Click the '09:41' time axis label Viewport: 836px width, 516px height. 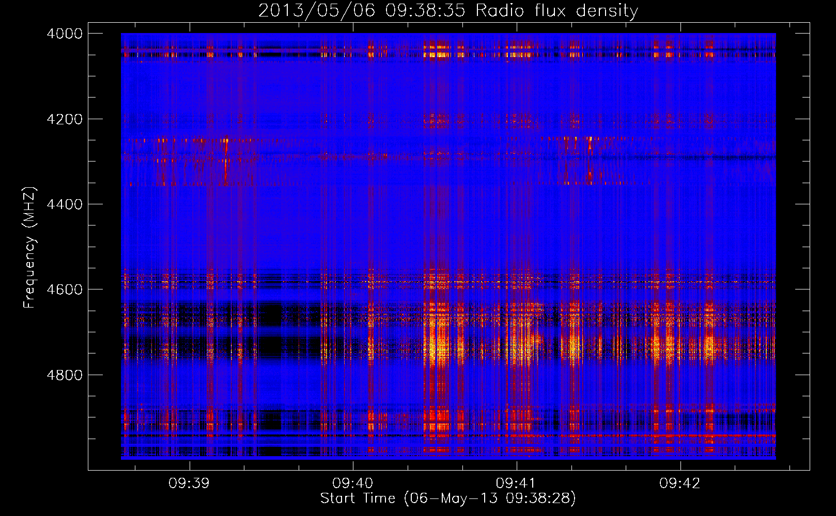point(516,483)
